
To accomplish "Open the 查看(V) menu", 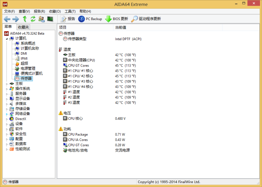I will coord(24,11).
